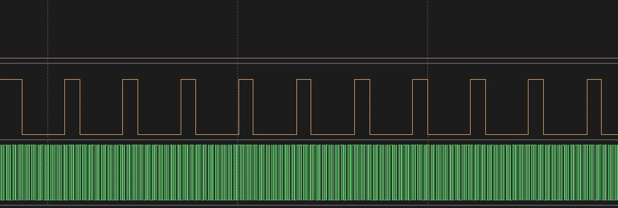Select the dense green high-frequency signal channel
Screen dimensions: 618x208
coord(309,172)
